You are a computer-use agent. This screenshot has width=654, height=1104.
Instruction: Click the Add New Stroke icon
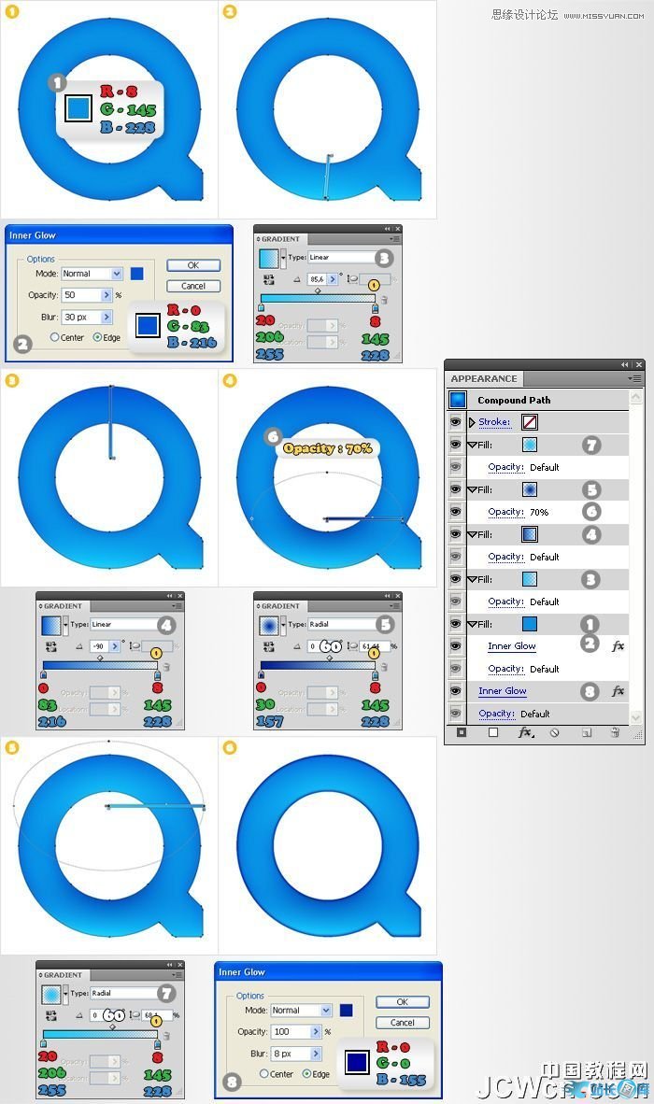pyautogui.click(x=461, y=733)
